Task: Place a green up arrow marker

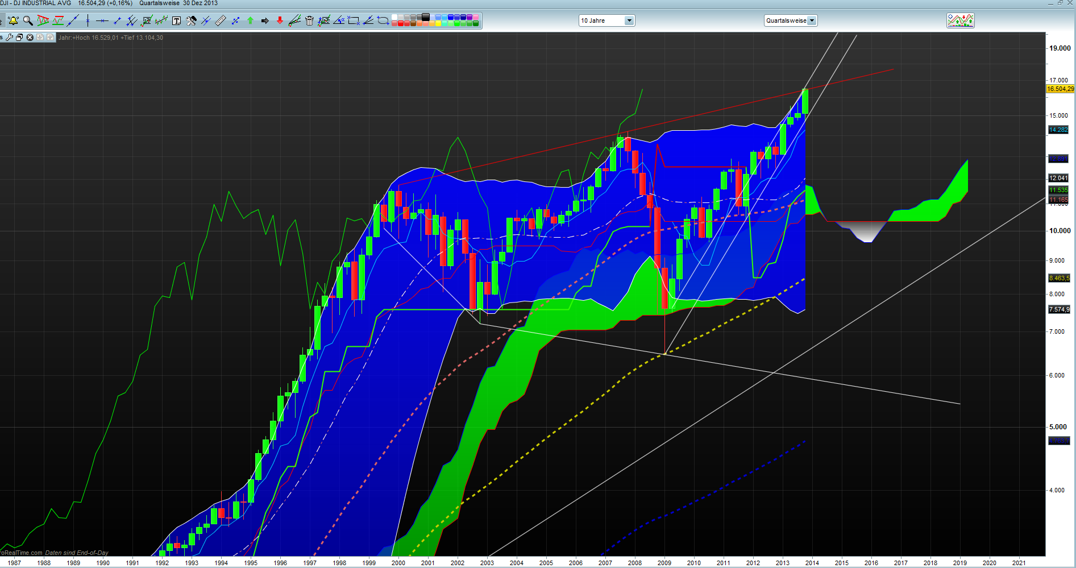Action: (x=250, y=21)
